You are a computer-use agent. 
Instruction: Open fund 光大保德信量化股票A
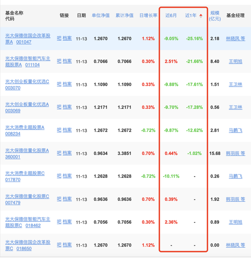[27, 150]
